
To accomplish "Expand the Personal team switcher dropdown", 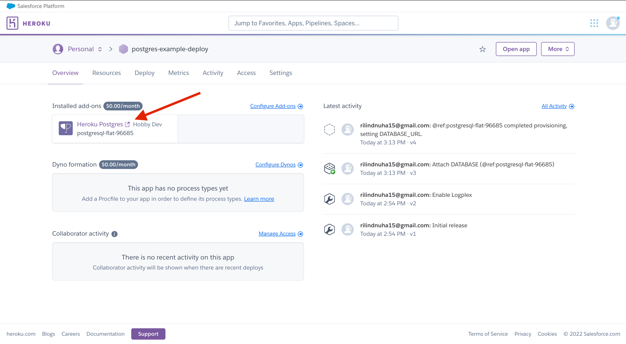I will click(x=100, y=49).
